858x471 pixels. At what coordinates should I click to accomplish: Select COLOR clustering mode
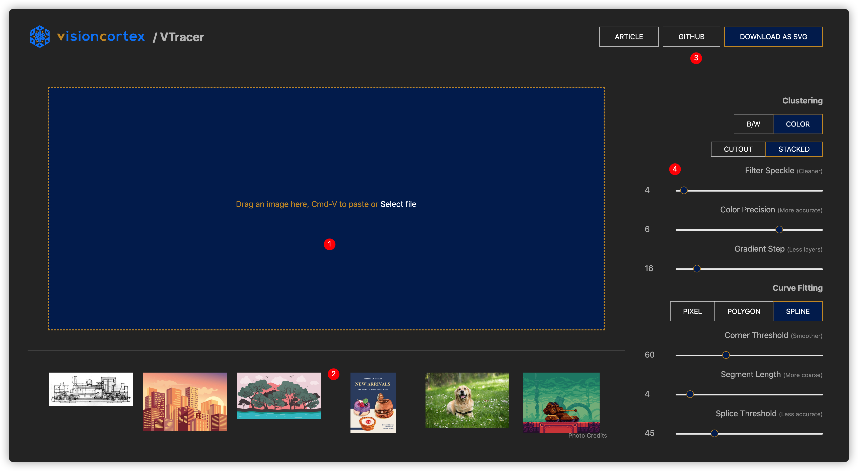click(x=797, y=124)
